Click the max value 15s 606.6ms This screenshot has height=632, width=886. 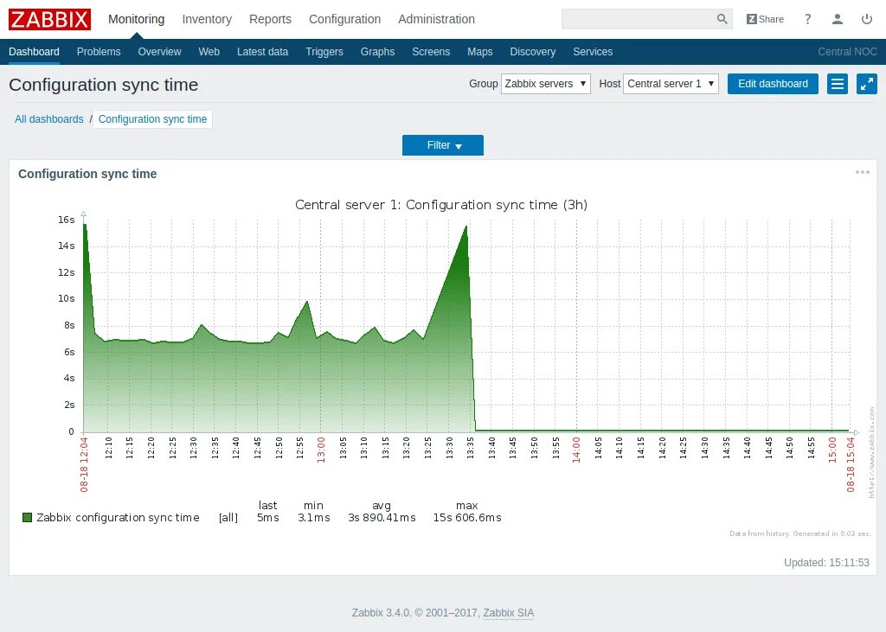pos(467,517)
